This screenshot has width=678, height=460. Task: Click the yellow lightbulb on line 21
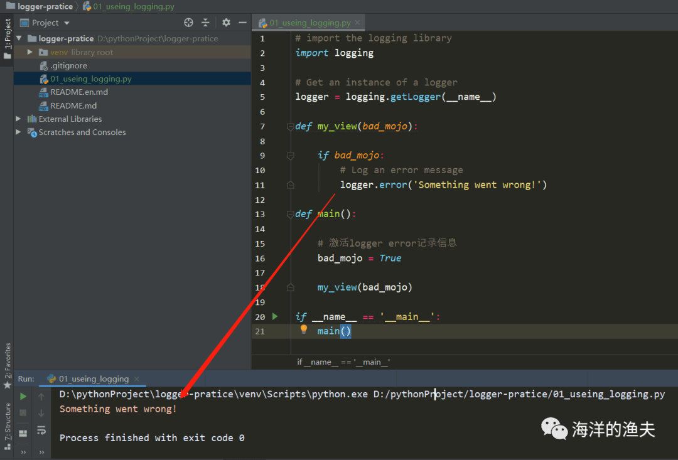(x=304, y=329)
